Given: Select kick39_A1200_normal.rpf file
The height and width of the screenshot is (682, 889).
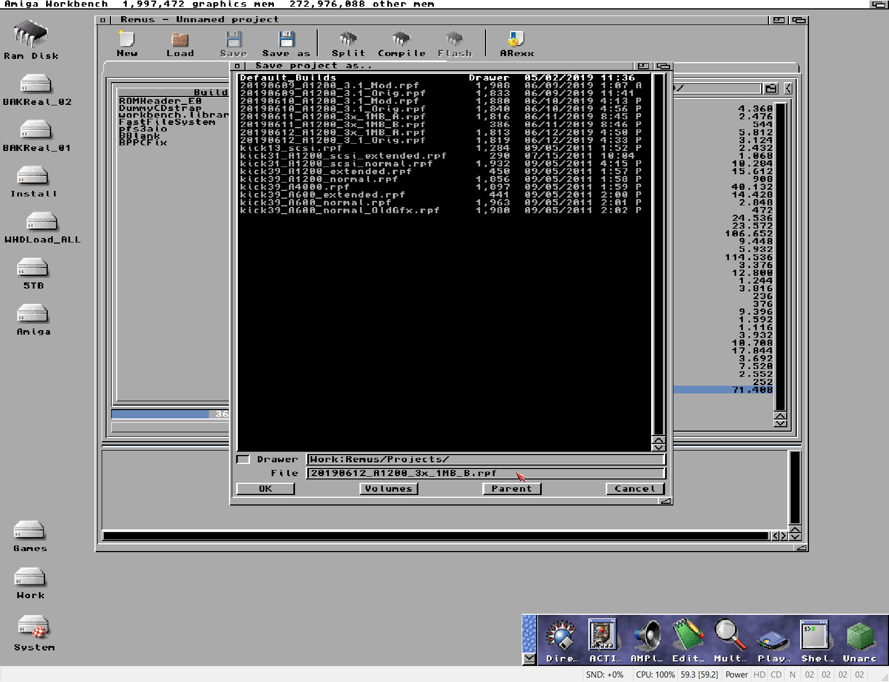Looking at the screenshot, I should [444, 179].
